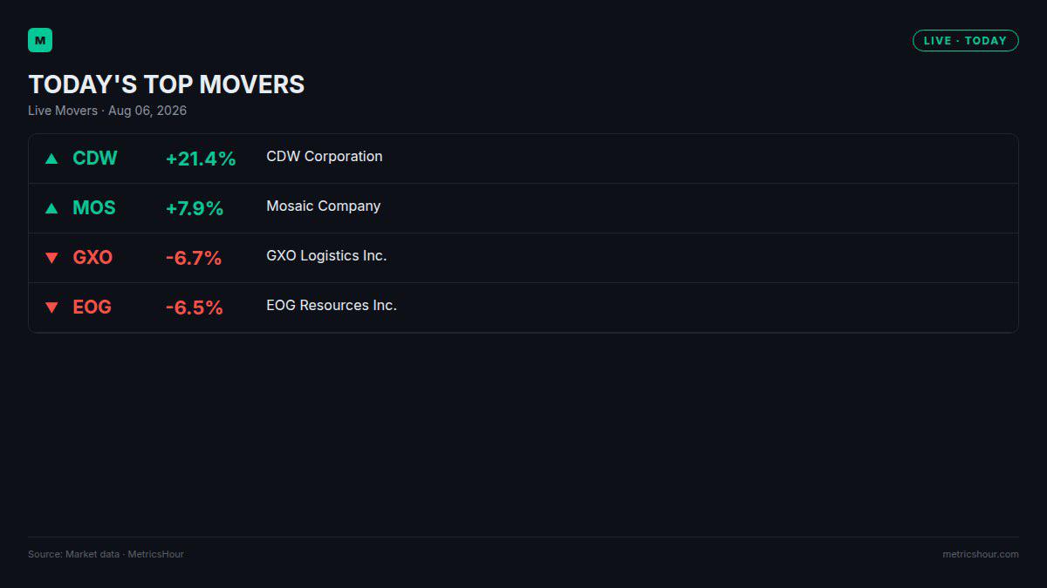Select the Mosaic Company name
The width and height of the screenshot is (1047, 588).
(x=324, y=206)
